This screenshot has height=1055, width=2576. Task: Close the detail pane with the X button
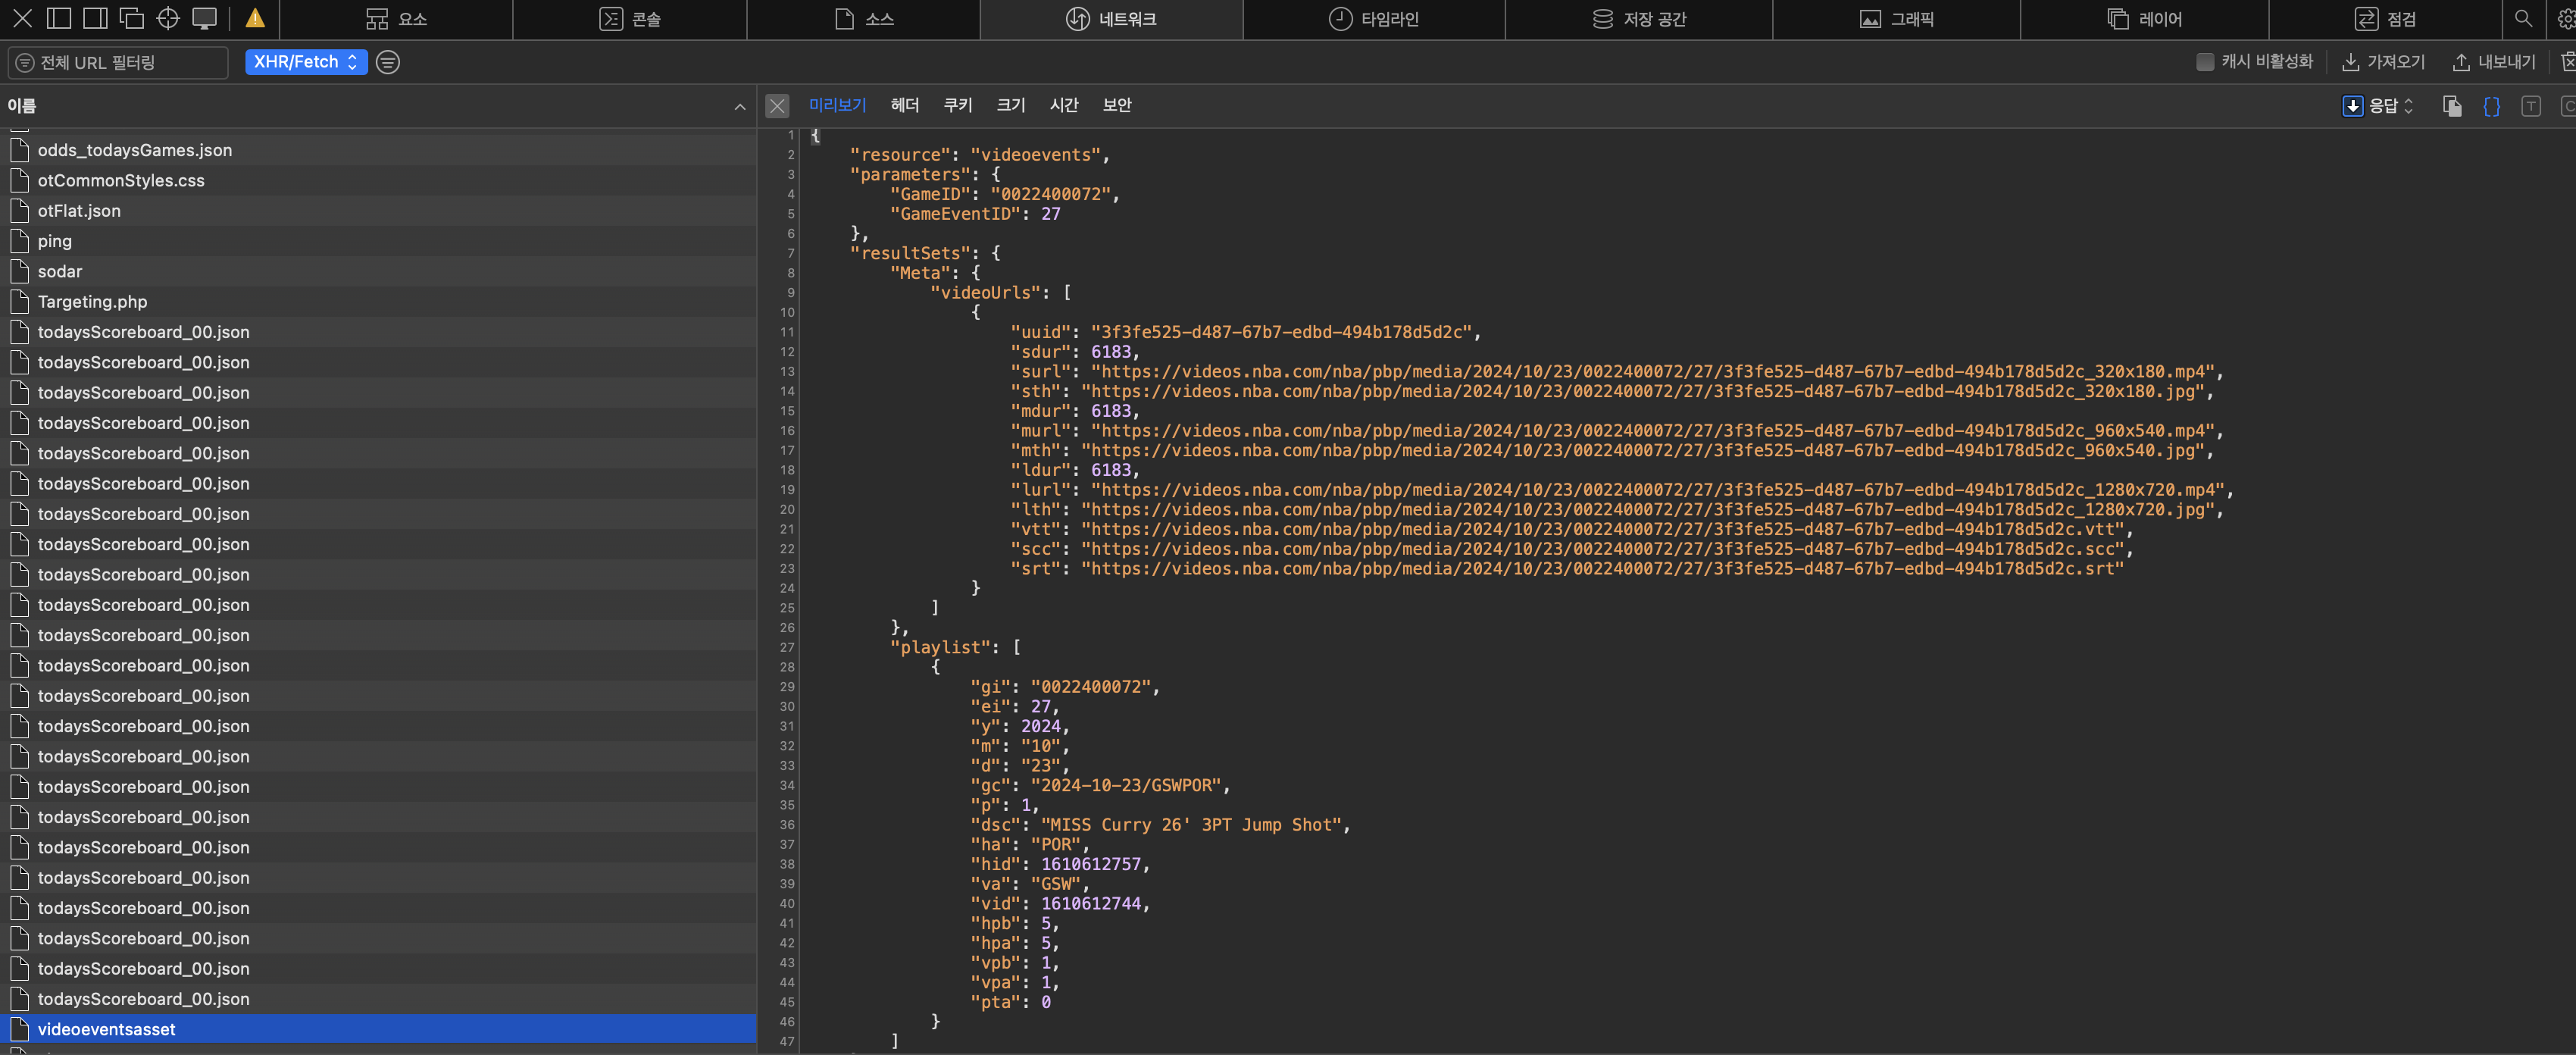tap(777, 105)
